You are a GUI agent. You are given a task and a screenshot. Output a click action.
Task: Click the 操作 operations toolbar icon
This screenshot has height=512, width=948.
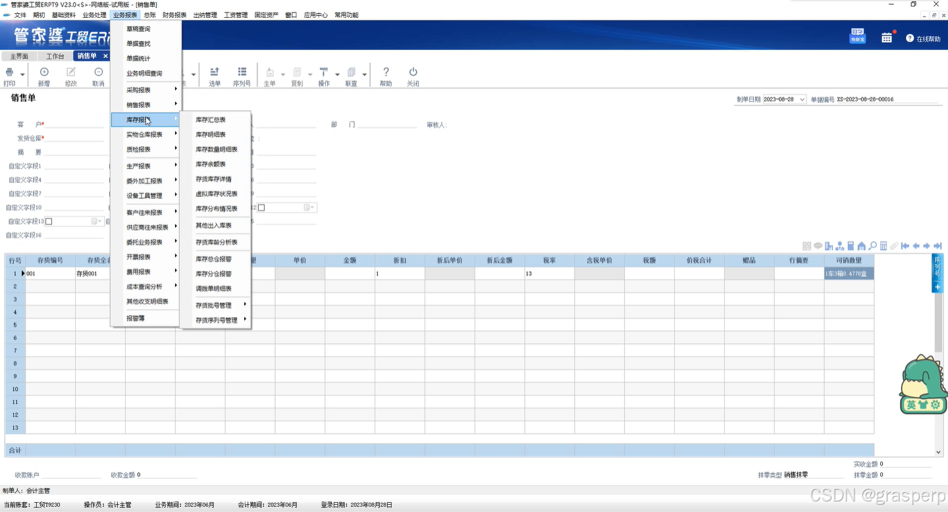[x=324, y=72]
